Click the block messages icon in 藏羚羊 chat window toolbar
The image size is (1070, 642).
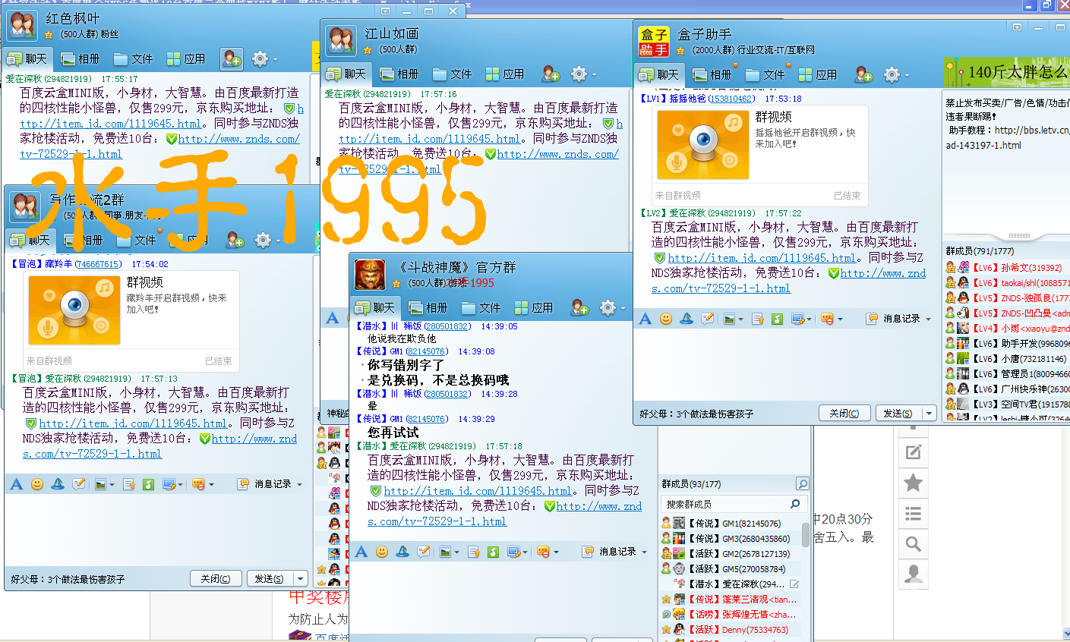click(x=198, y=484)
